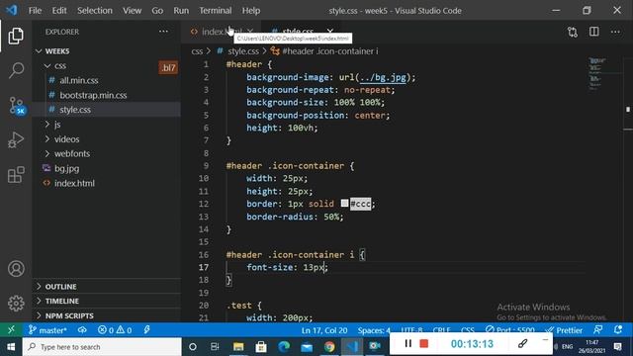633x356 pixels.
Task: Open the Run menu
Action: [181, 11]
